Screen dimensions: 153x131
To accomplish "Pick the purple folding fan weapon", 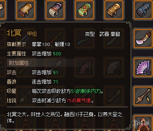I will pyautogui.click(x=143, y=67).
